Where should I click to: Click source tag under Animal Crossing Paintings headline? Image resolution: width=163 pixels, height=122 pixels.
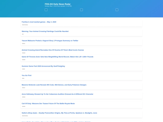coord(23,34)
